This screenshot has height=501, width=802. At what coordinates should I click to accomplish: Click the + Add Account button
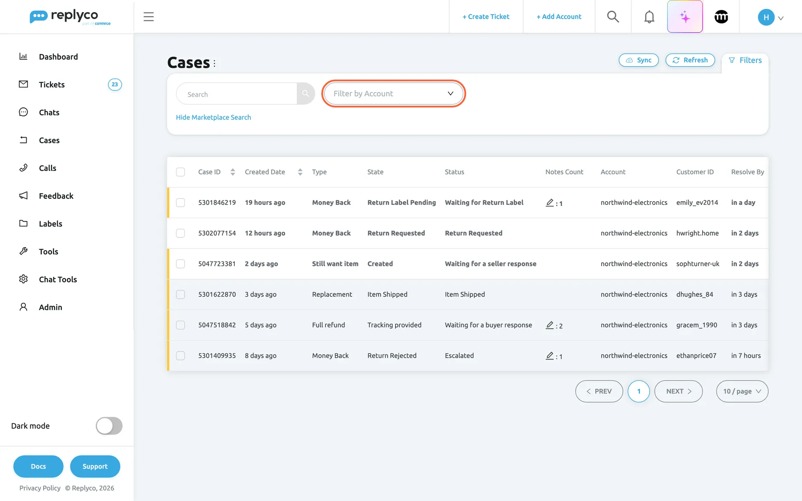pos(559,17)
